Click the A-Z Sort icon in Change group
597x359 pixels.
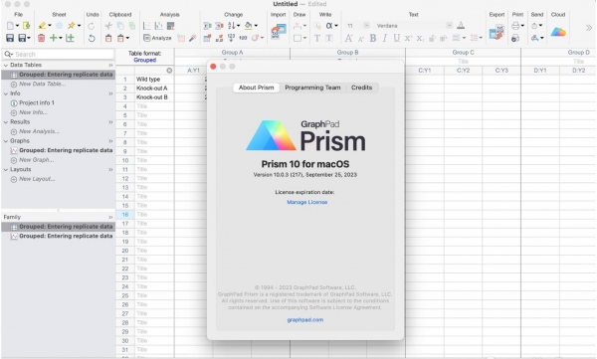(x=232, y=26)
